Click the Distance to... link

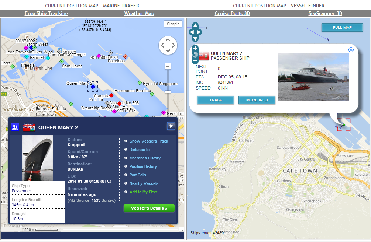[x=141, y=150]
